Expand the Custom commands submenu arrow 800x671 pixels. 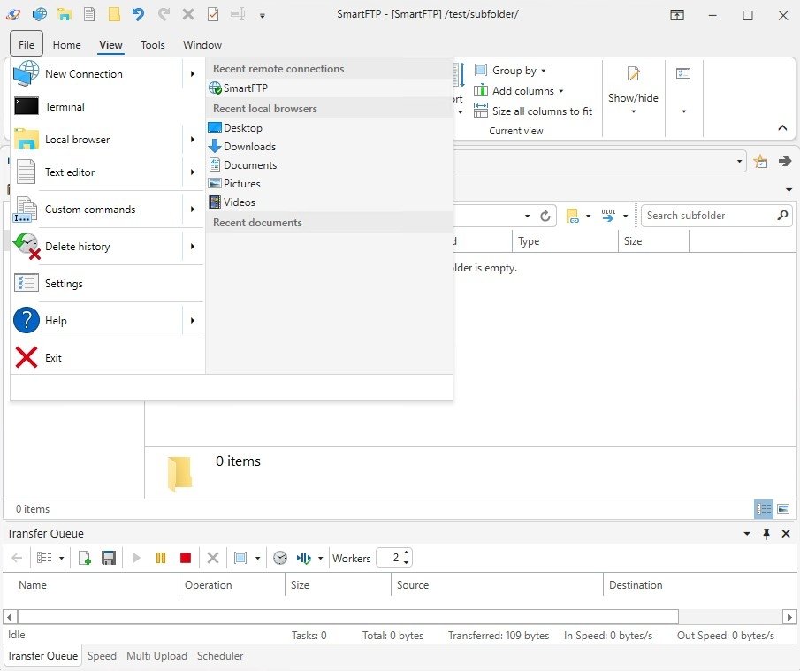(193, 210)
